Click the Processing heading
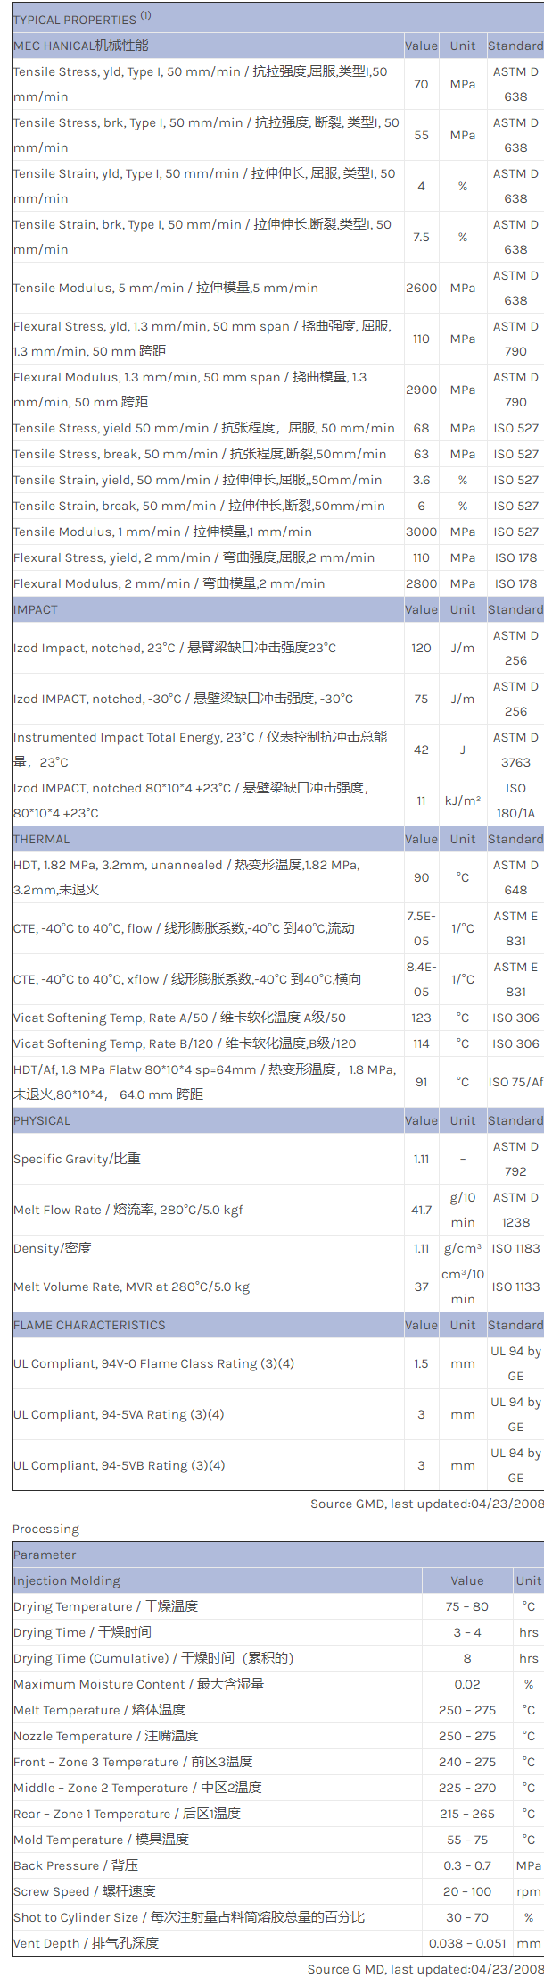Viewport: 544px width, 1978px height. [x=45, y=1529]
